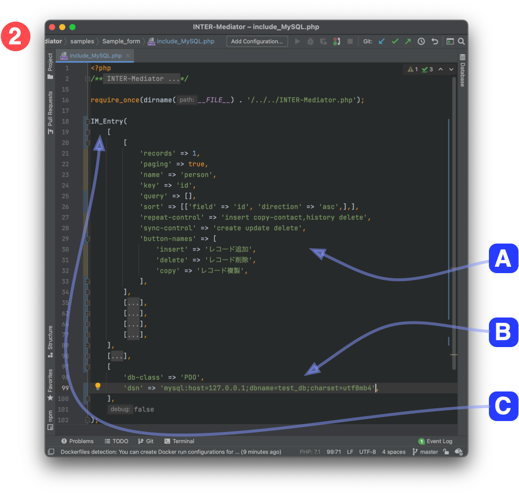Image resolution: width=519 pixels, height=495 pixels.
Task: Open the Git tool tab
Action: [x=146, y=441]
